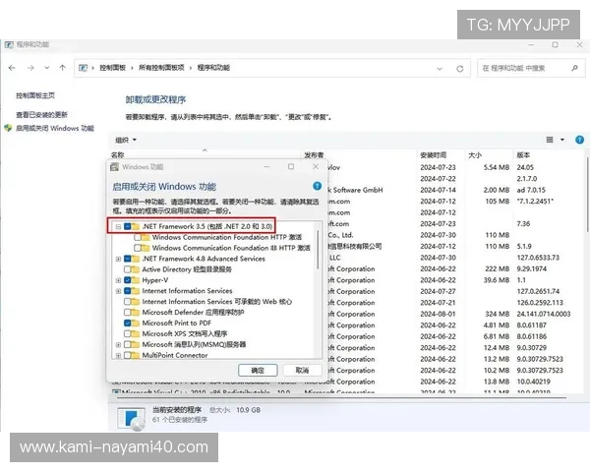Select the Hyper-V folder icon
590x472 pixels.
click(x=136, y=280)
